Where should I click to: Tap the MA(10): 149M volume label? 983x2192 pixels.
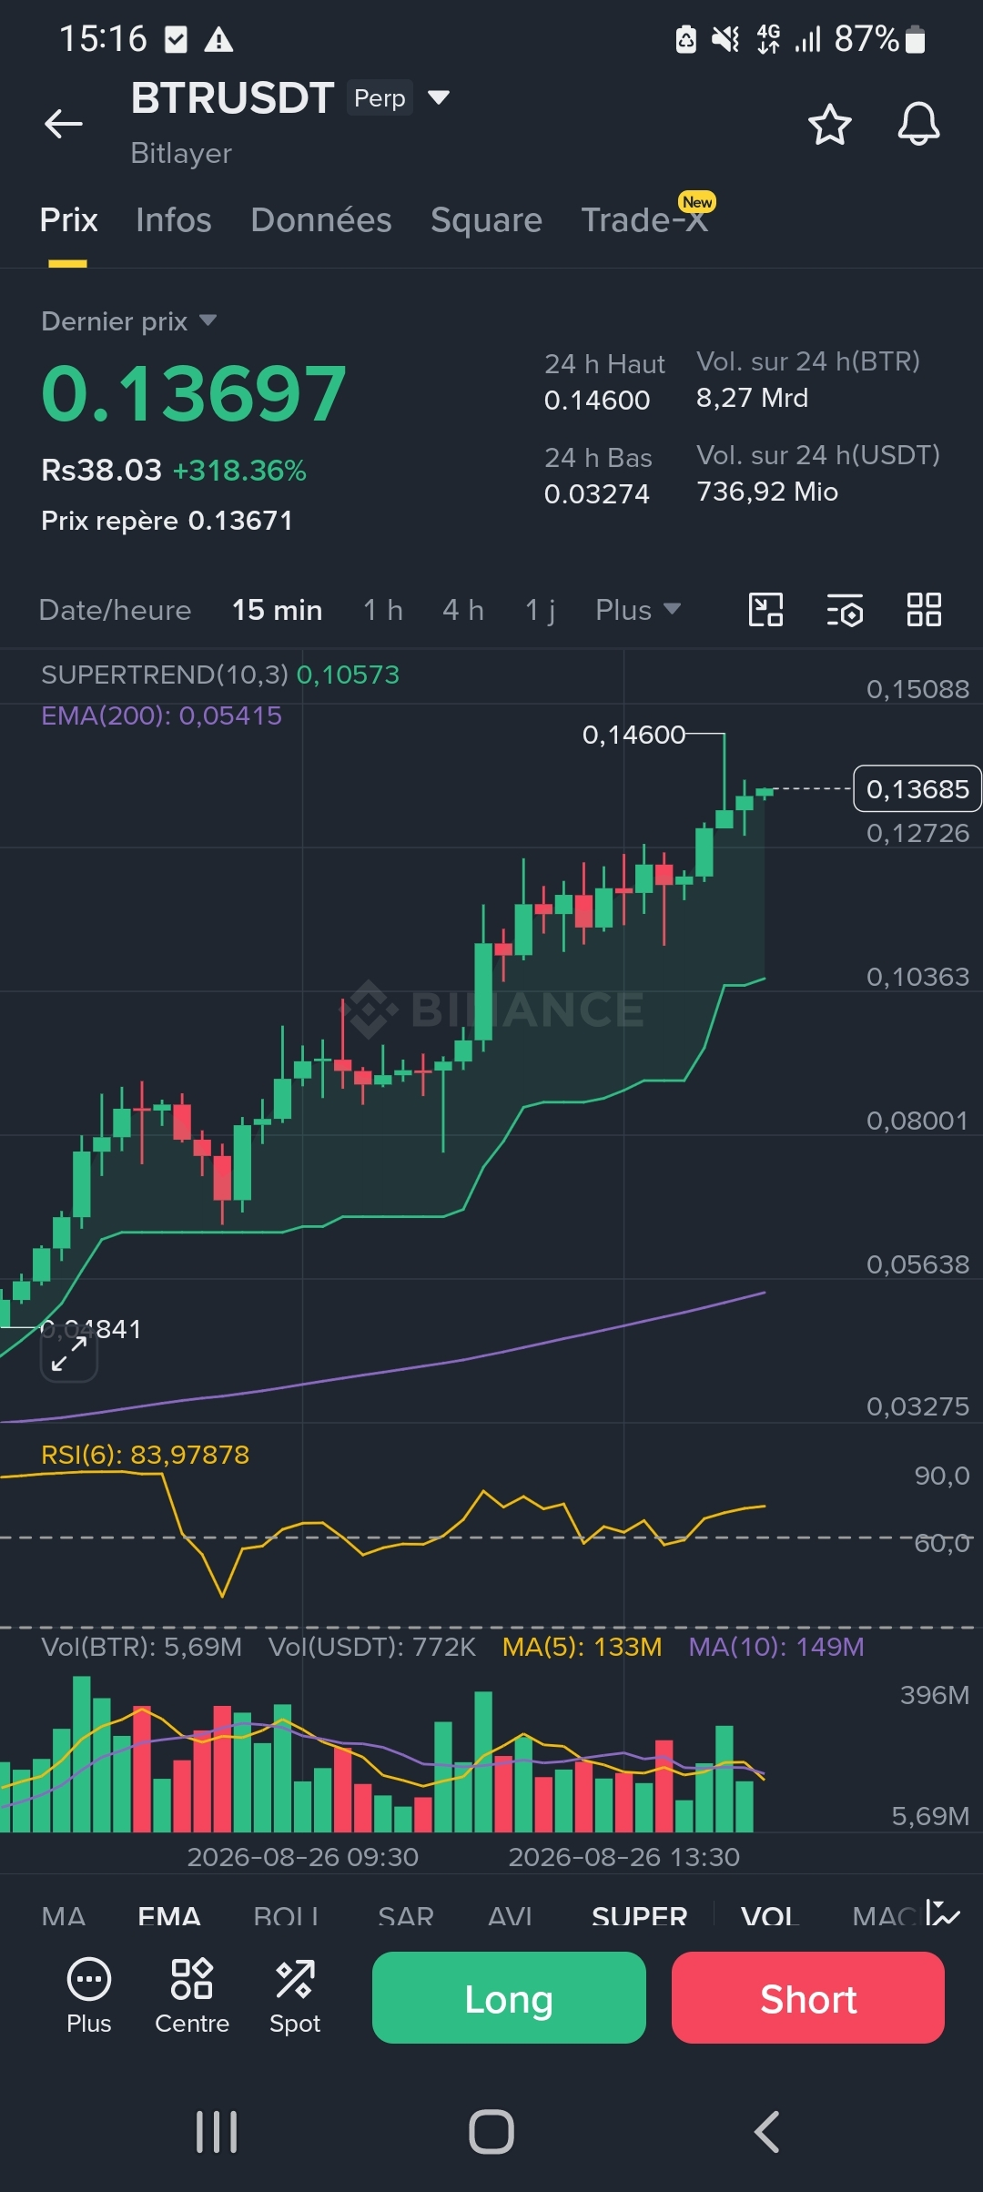pyautogui.click(x=776, y=1647)
